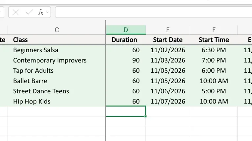This screenshot has width=252, height=141.
Task: Select the 6:00 PM start time cell
Action: (x=214, y=70)
